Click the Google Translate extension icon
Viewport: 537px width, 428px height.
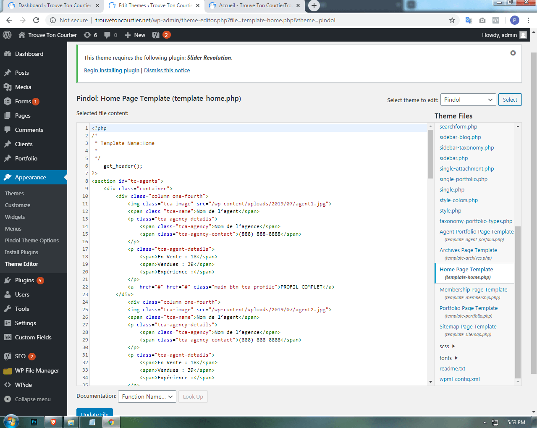point(469,20)
